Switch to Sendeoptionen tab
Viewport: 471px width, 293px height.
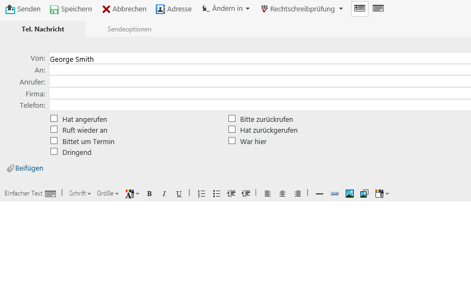point(129,29)
